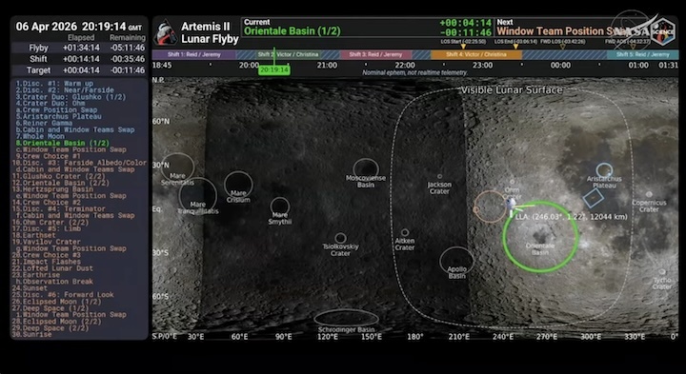Click the orange circle marker near Ohm

point(490,207)
